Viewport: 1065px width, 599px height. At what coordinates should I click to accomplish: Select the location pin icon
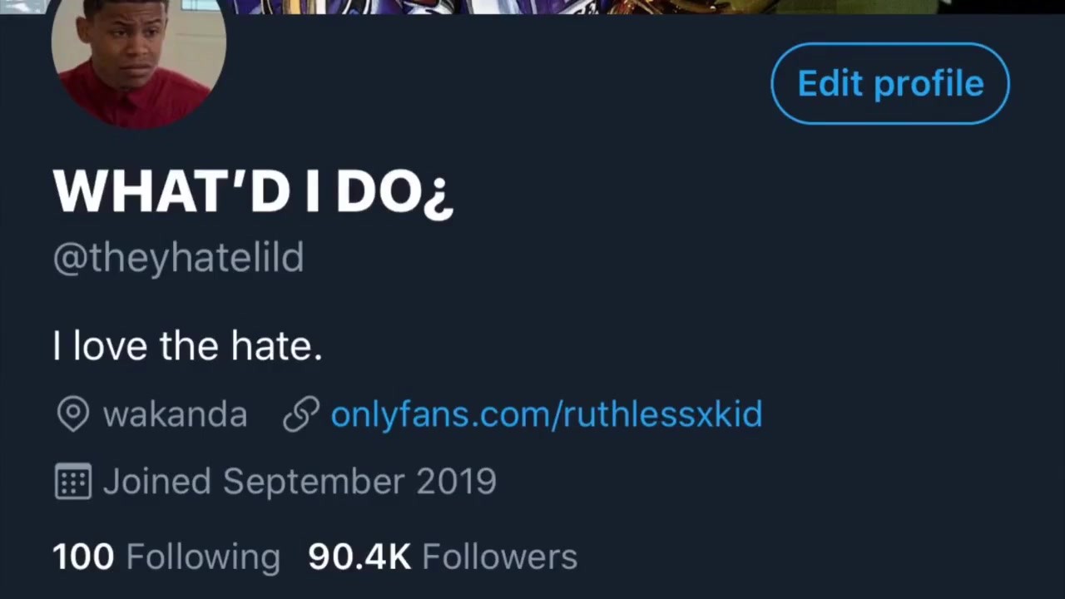pos(72,414)
